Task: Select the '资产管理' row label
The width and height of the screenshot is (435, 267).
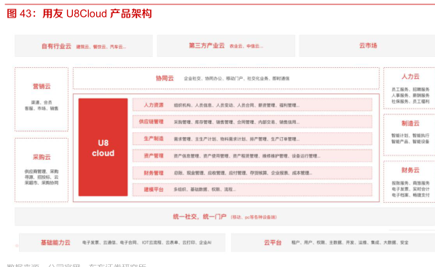Action: [154, 156]
